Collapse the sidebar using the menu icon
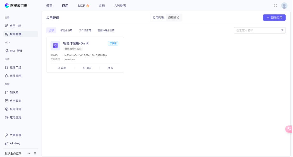This screenshot has height=157, width=293. click(x=35, y=153)
